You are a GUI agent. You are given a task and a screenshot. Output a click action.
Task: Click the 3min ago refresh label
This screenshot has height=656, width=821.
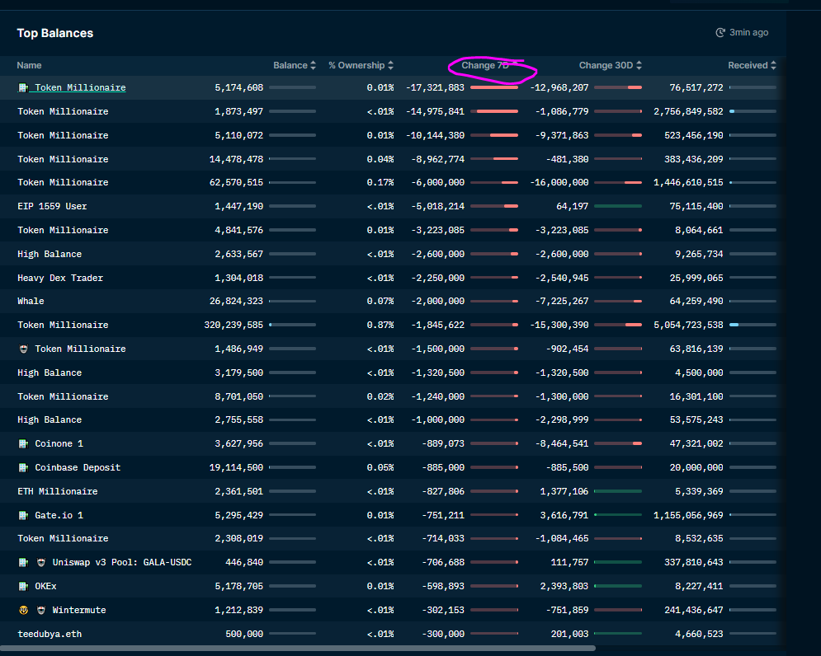(x=749, y=32)
